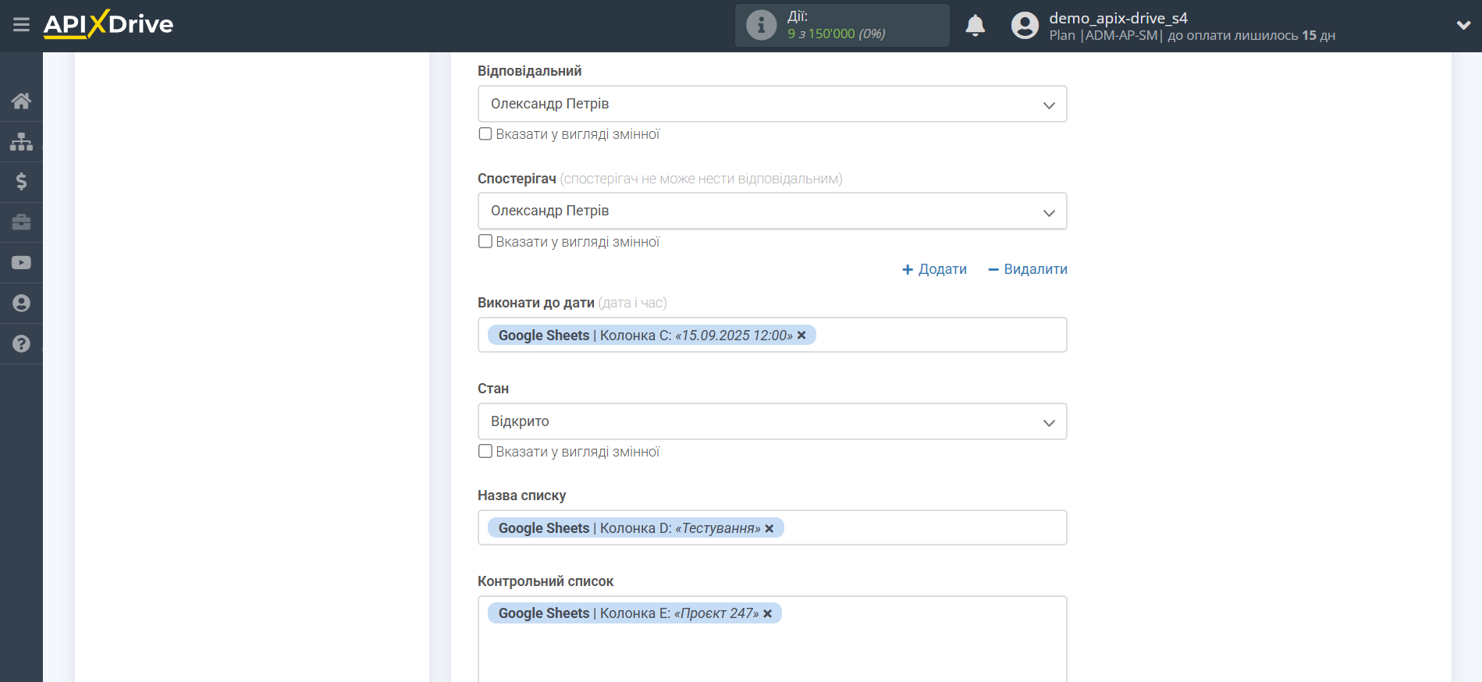Enable variable checkbox under Спостерігач
Screen dimensions: 1482x682
(485, 242)
